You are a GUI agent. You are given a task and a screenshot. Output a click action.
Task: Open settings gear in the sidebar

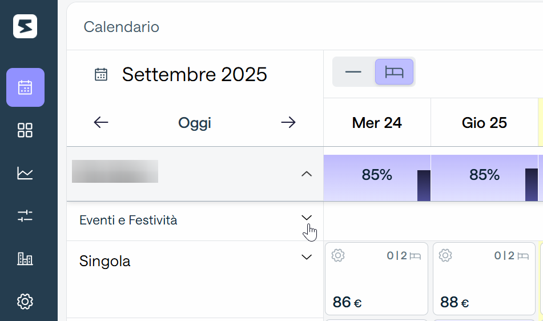[x=25, y=301]
